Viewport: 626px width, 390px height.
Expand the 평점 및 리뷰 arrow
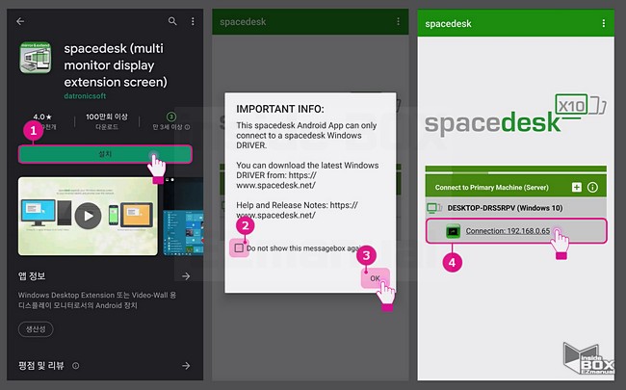click(186, 366)
